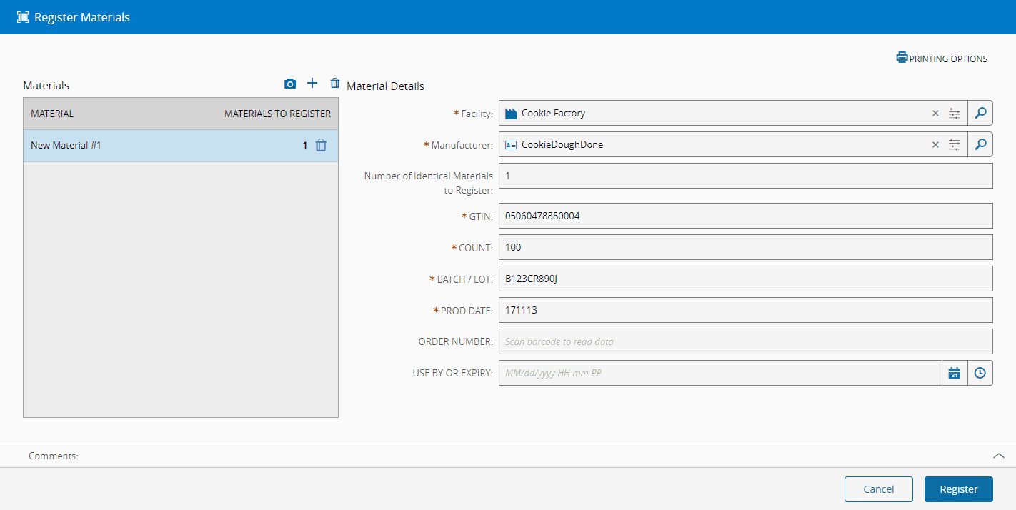Click the trash icon in Materials header
Viewport: 1016px width, 510px height.
pyautogui.click(x=335, y=84)
